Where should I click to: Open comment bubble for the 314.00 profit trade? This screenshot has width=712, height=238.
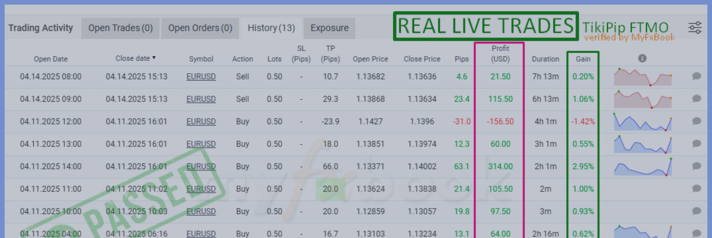pos(697,167)
